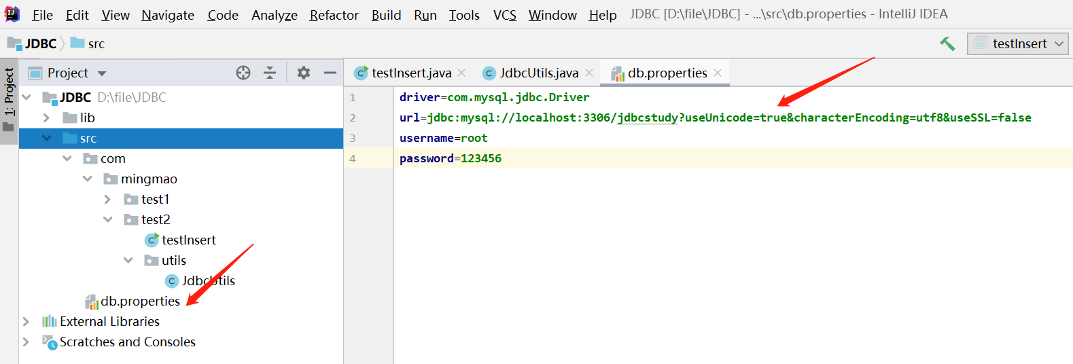This screenshot has width=1073, height=364.
Task: Collapse the JDBC project root node
Action: pos(27,97)
